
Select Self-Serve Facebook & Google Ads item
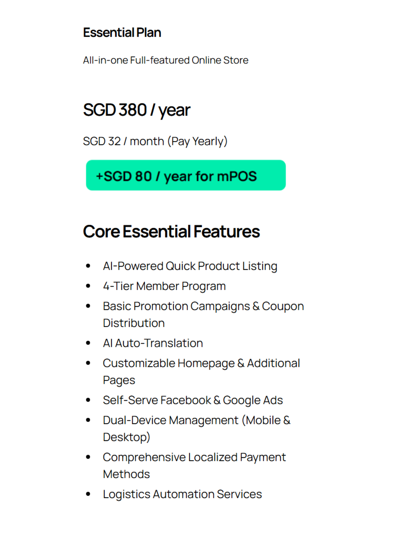[193, 400]
